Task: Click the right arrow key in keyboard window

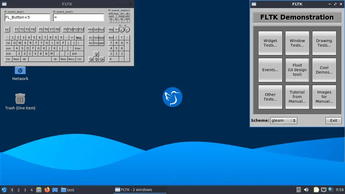Action: tap(102, 59)
